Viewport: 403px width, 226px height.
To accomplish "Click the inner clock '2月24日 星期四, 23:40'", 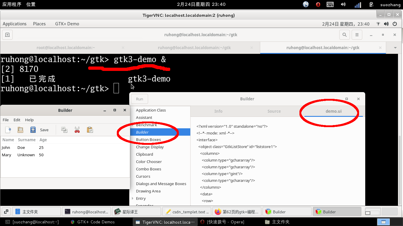I will pyautogui.click(x=346, y=24).
